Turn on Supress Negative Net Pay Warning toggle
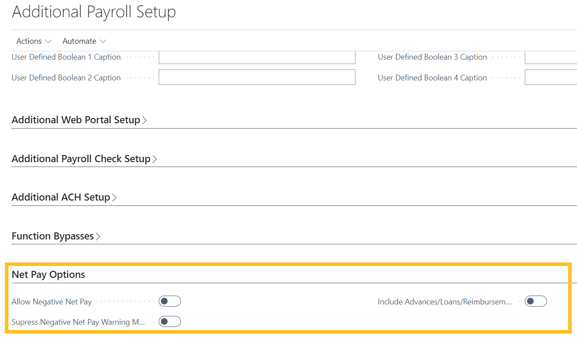This screenshot has height=338, width=577. 170,322
